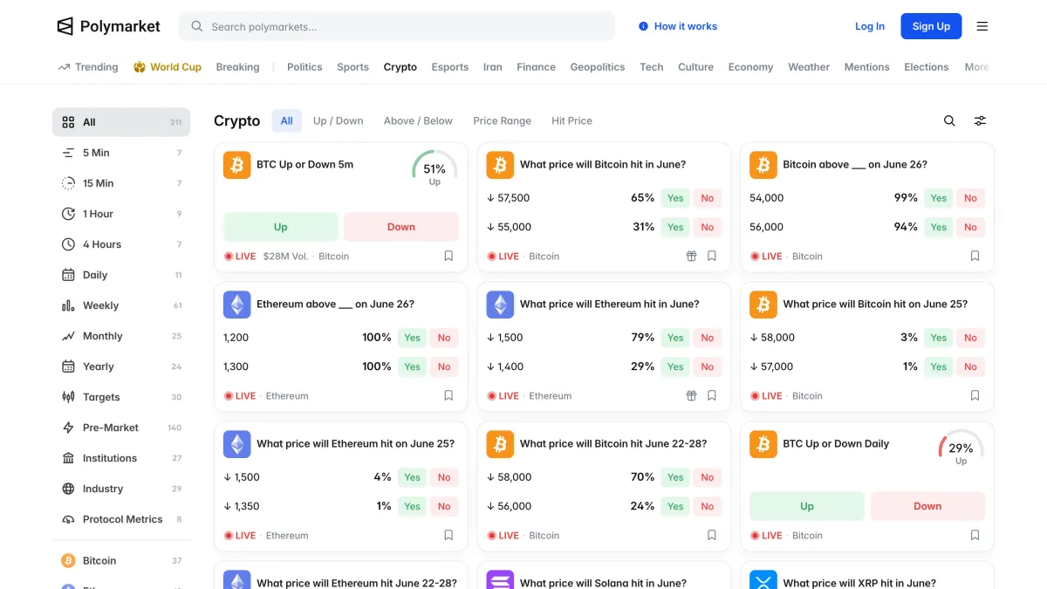Screen dimensions: 1047x589
Task: Choose No for Bitcoin 55,000 in June
Action: click(x=708, y=227)
